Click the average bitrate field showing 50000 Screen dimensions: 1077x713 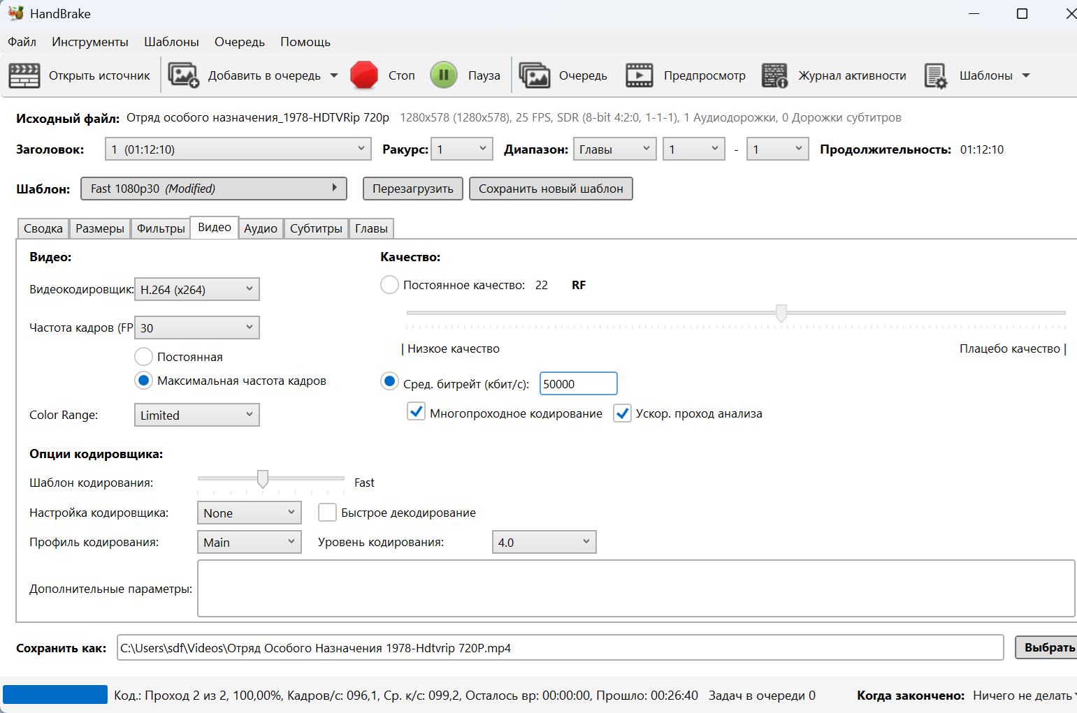(578, 384)
